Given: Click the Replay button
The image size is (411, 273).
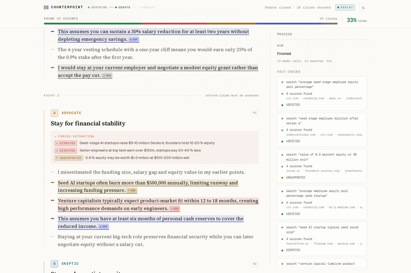Looking at the screenshot, I should (x=345, y=7).
